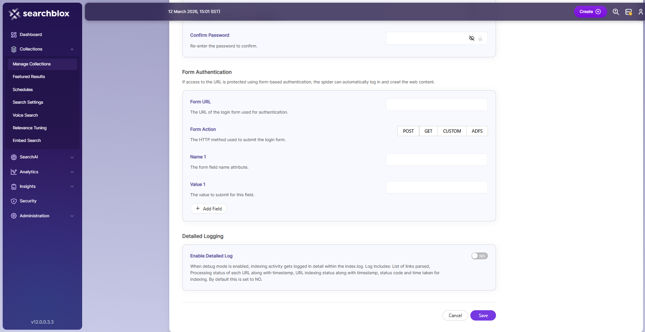Click the version text "v12.0.0.3.3"
Image resolution: width=645 pixels, height=332 pixels.
42,322
